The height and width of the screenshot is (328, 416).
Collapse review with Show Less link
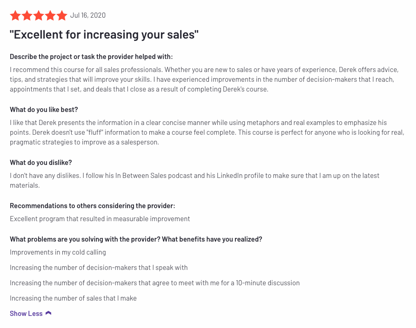click(x=26, y=314)
